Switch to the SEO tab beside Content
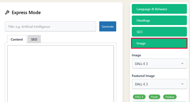 point(34,39)
